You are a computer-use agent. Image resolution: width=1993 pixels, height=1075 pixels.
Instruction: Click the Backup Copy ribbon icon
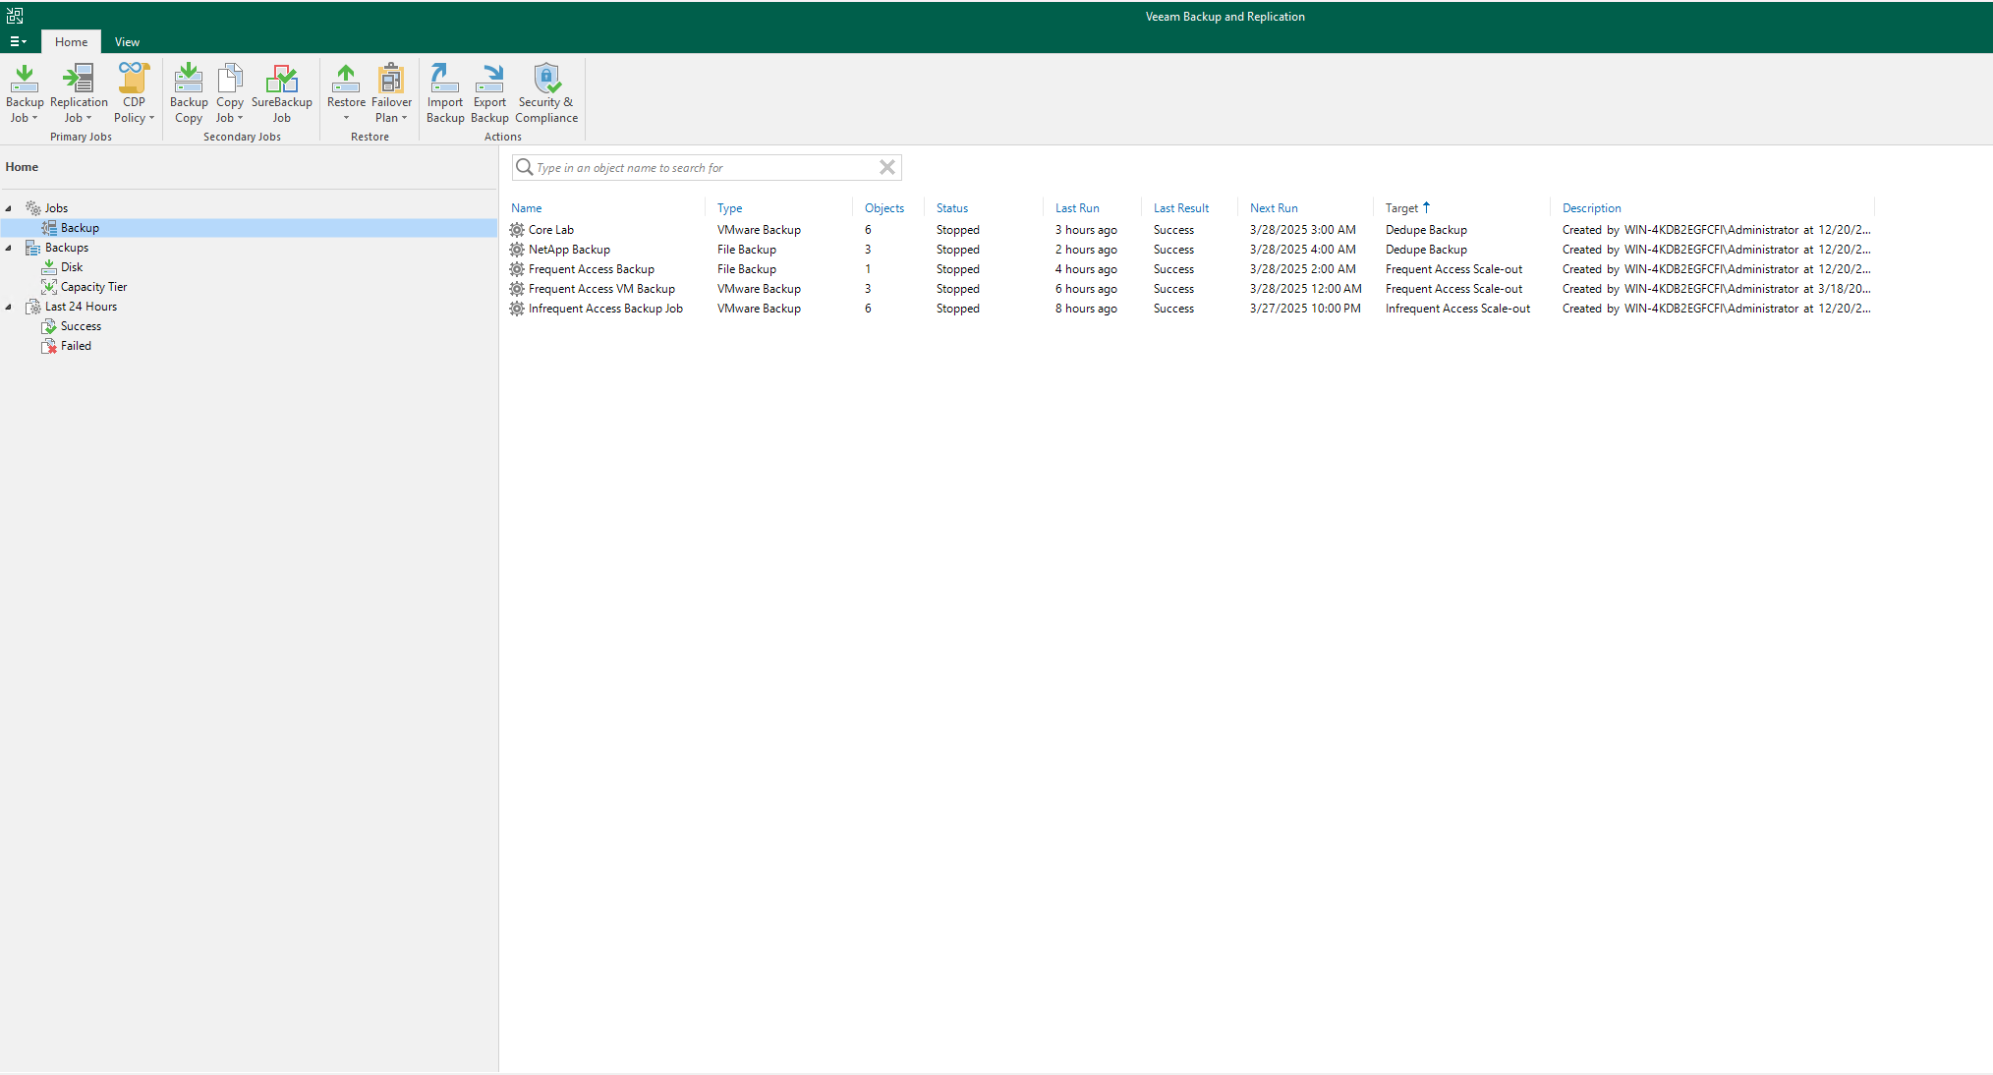(189, 79)
